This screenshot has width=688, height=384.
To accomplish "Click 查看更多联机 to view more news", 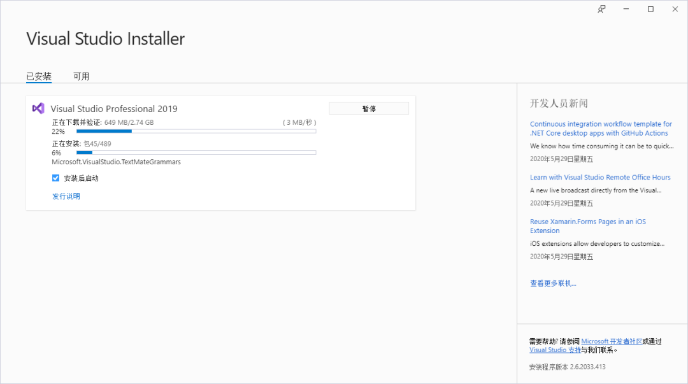I will click(553, 283).
